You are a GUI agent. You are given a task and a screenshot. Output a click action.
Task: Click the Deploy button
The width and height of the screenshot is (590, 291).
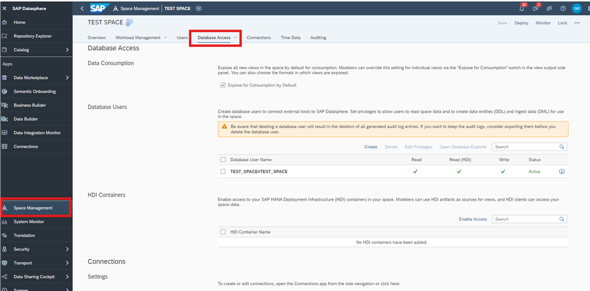pos(521,23)
